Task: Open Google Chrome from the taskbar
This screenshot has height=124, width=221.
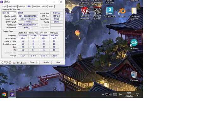Action: coord(4,94)
